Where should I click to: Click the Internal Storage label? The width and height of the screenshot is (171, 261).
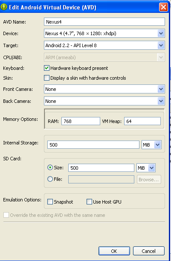pyautogui.click(x=21, y=143)
